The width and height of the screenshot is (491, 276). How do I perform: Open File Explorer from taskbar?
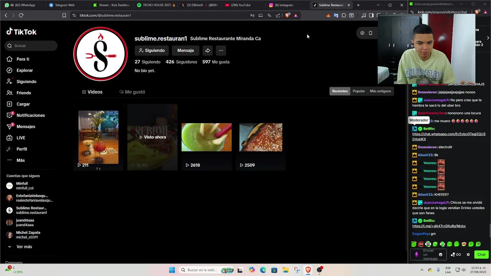(x=285, y=270)
